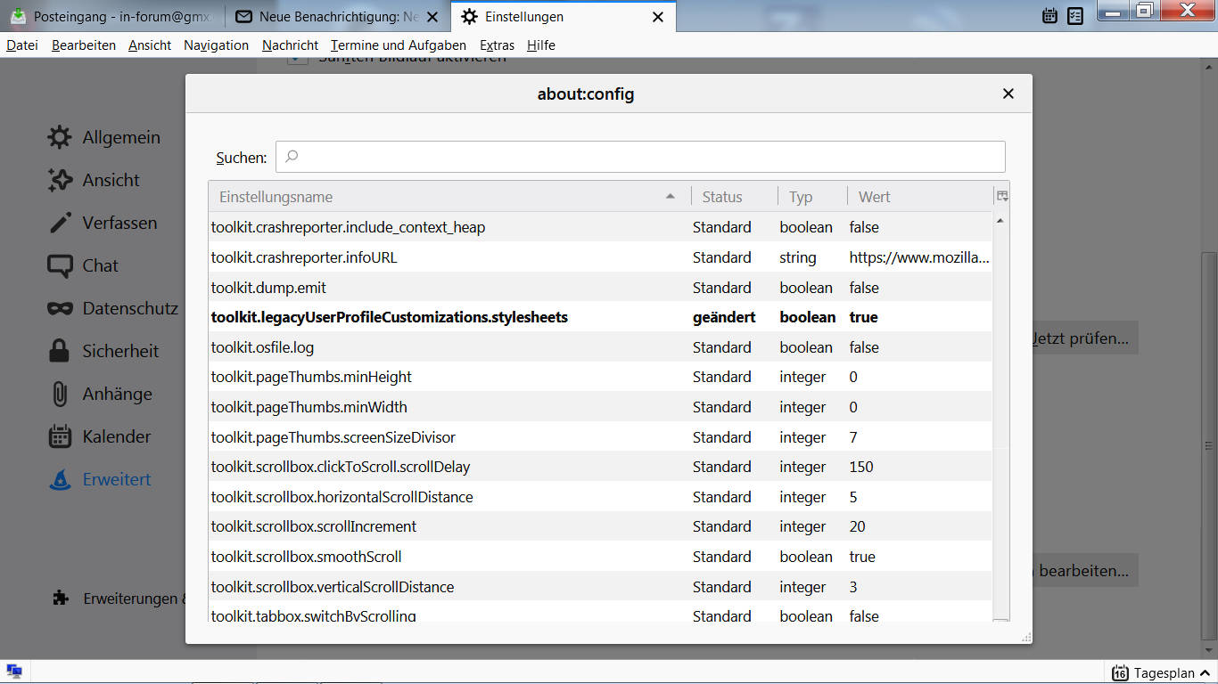Select the Ansicht sparkle icon in sidebar
Viewport: 1218px width, 684px height.
60,180
